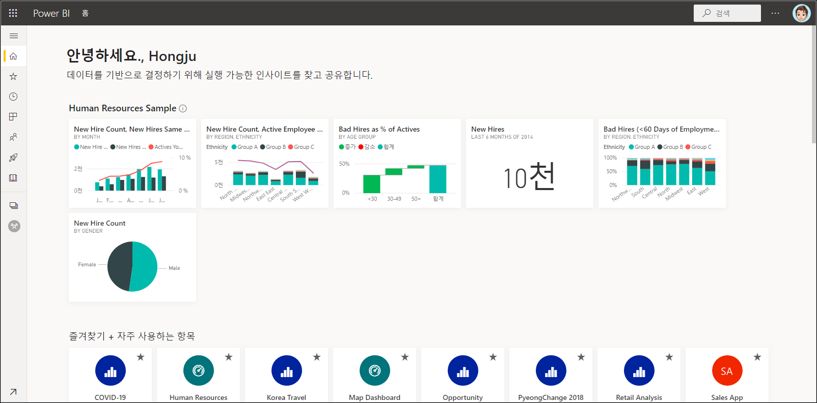
Task: Click the Power BI brand title
Action: (x=51, y=13)
